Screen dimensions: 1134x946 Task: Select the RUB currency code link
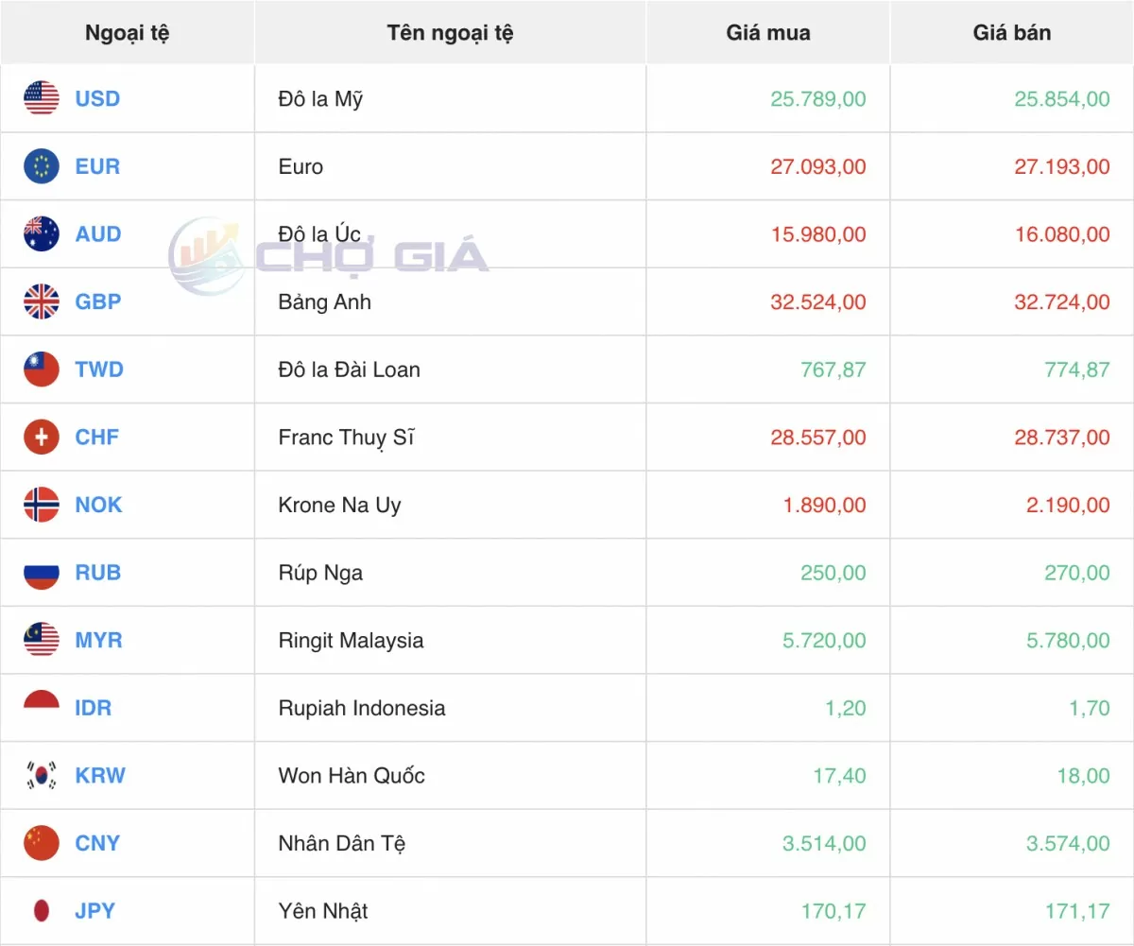97,573
